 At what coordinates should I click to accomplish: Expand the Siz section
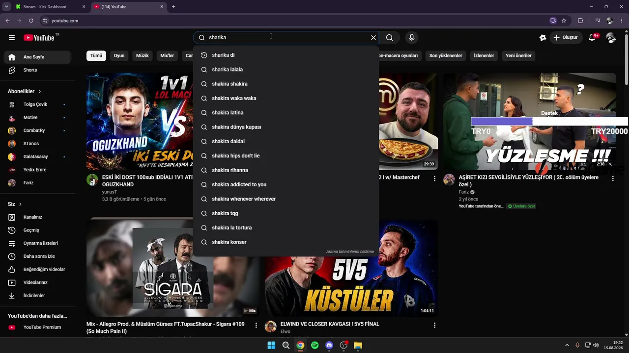[15, 204]
